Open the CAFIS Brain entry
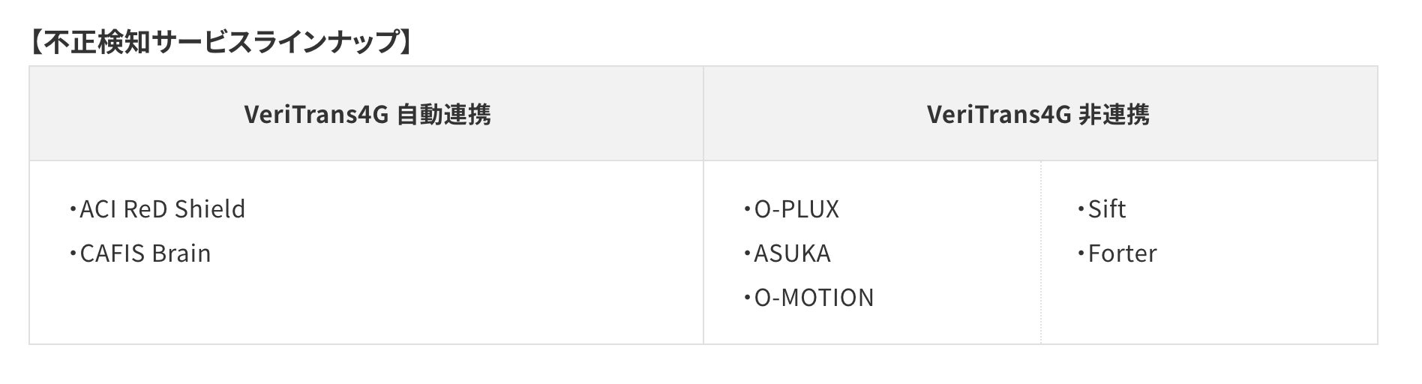 (x=145, y=253)
